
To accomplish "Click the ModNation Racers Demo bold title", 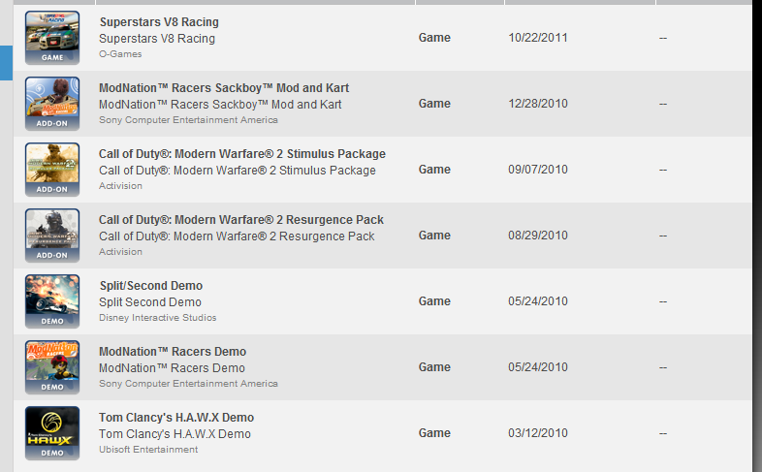I will tap(173, 352).
